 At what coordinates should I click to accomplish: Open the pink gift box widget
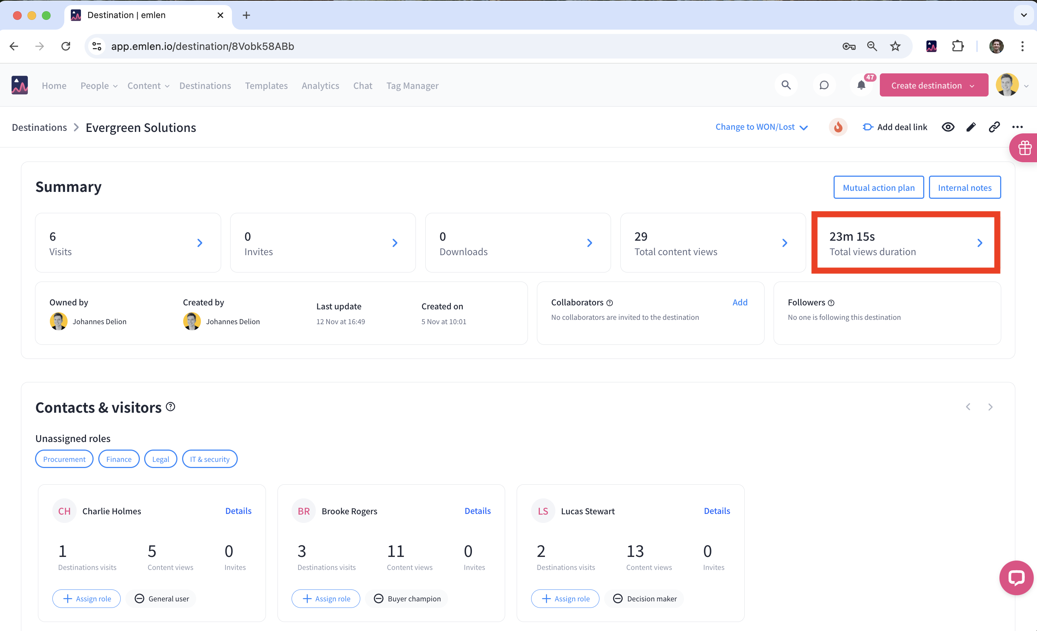click(x=1024, y=148)
